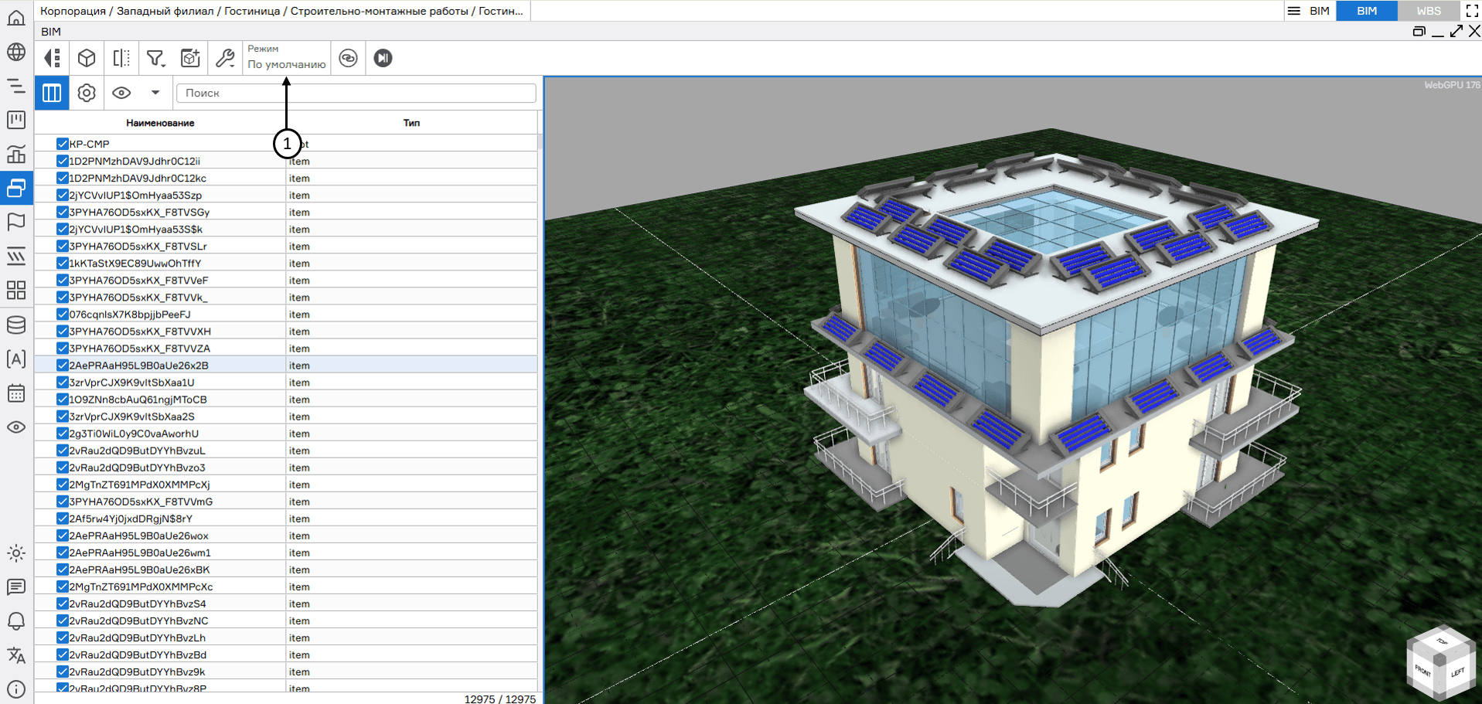Screen dimensions: 1482x704
Task: Click the skip-forward playback icon
Action: (383, 58)
